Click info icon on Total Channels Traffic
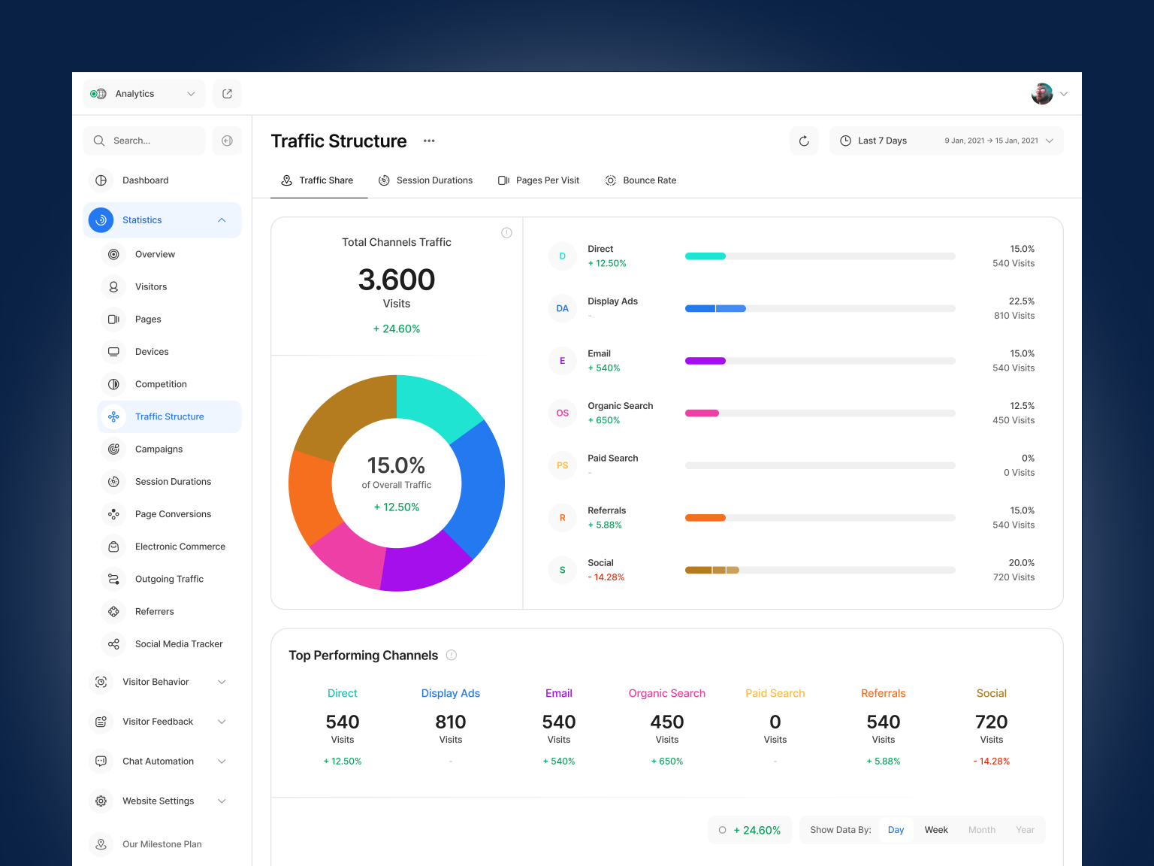 [506, 233]
